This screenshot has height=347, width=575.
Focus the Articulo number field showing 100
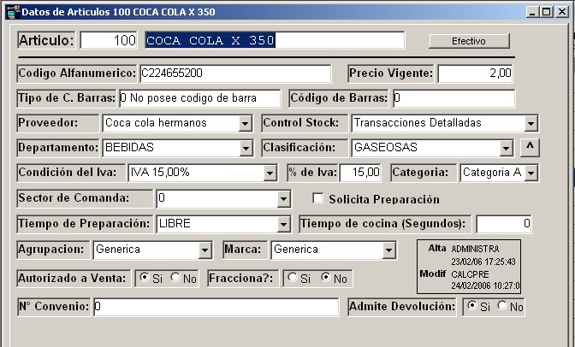click(109, 40)
